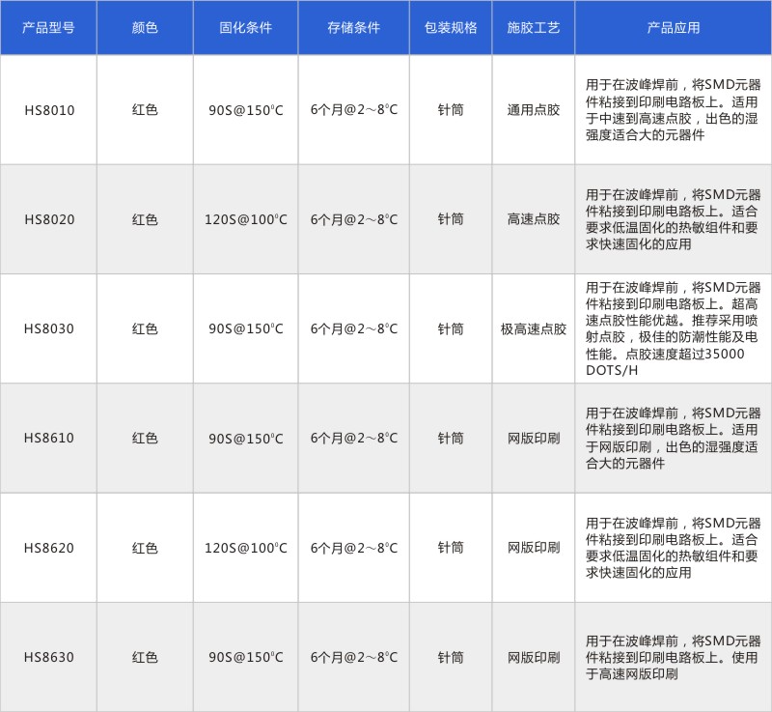Click the HS8020 product model cell

[48, 219]
